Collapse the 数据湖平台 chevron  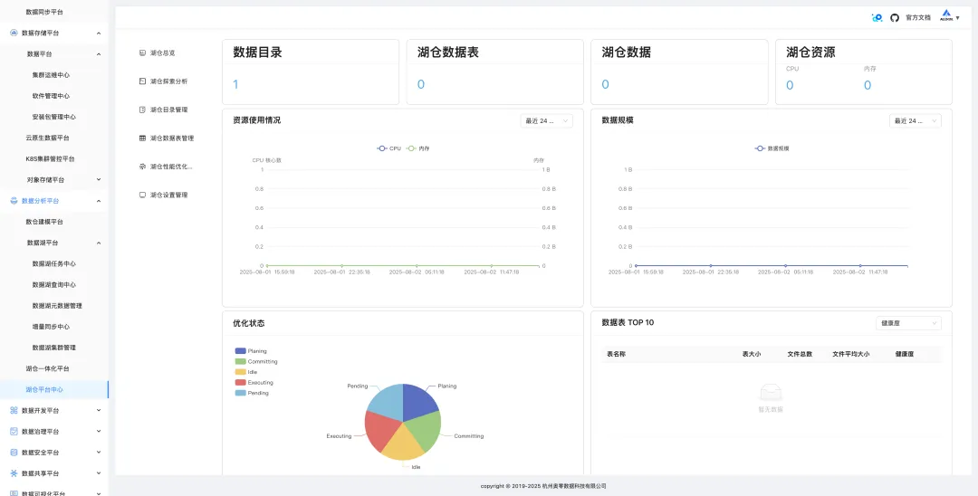(x=99, y=243)
